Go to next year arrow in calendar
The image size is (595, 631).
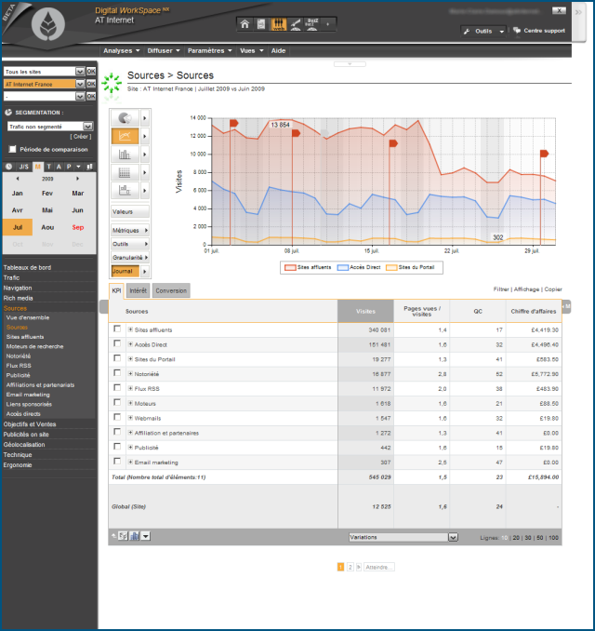pos(77,179)
